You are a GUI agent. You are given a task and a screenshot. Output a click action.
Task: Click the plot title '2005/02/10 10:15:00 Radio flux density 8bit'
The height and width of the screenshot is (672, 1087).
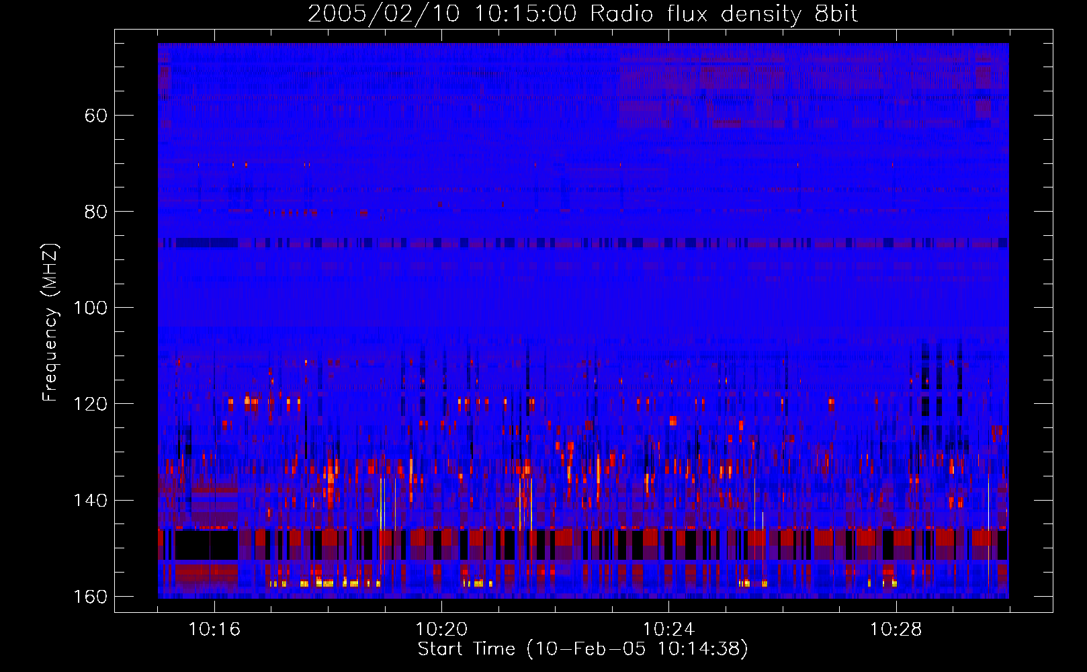pos(582,14)
